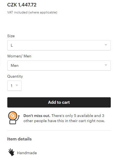Click the CZK 1,447.72 price

[22, 5]
